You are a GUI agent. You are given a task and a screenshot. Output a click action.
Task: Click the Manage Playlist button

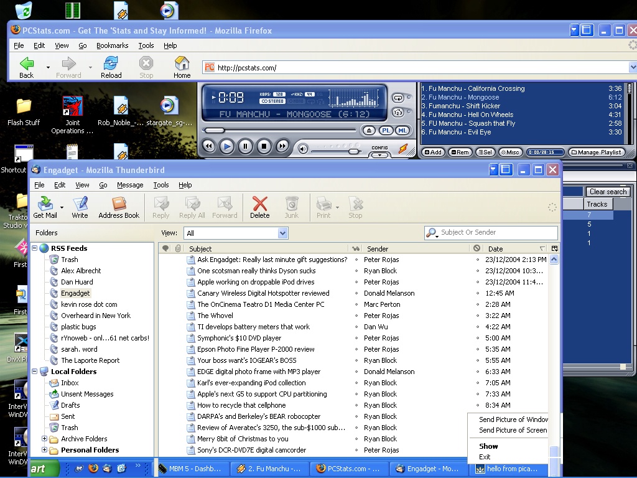(597, 152)
